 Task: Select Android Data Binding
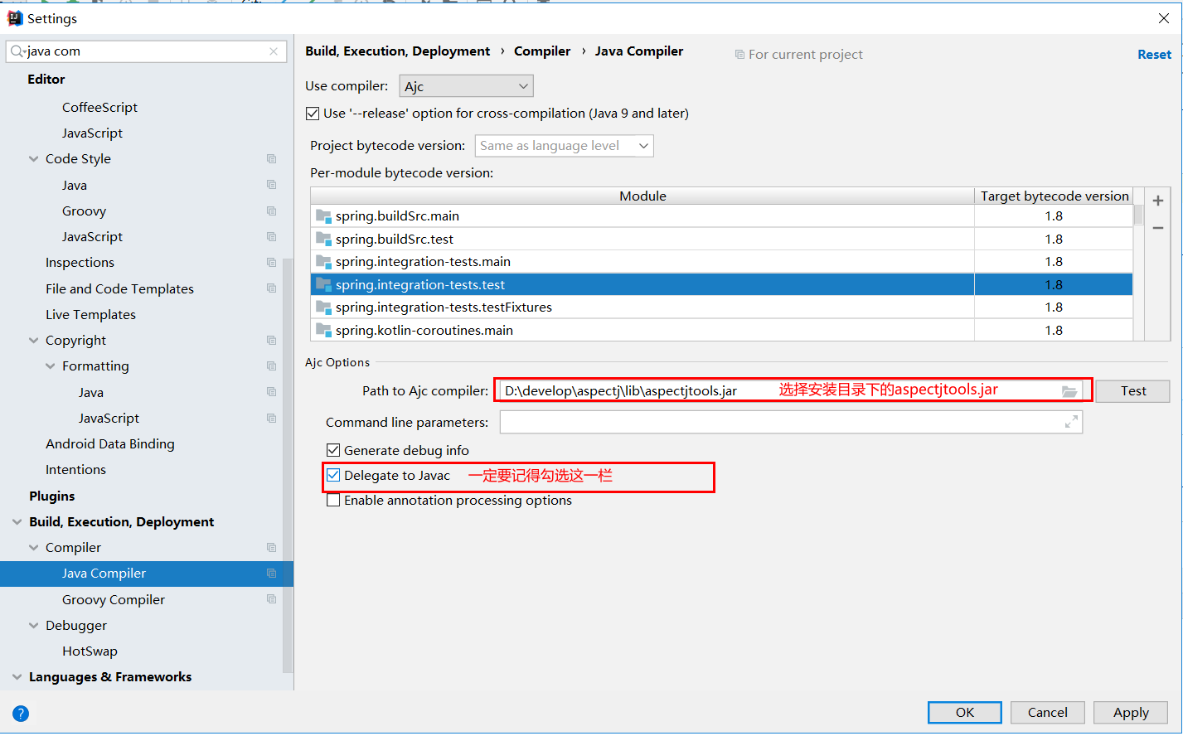(x=110, y=443)
